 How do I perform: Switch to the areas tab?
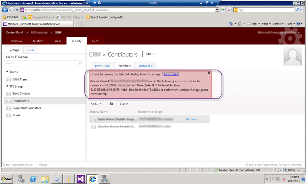click(x=58, y=41)
